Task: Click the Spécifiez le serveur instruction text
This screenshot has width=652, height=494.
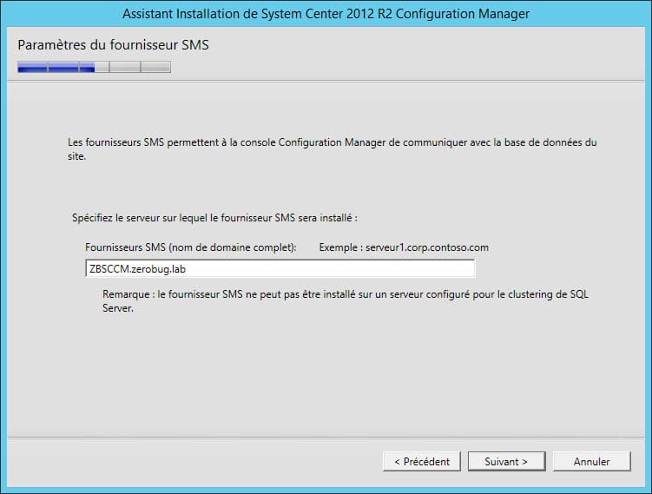Action: (x=214, y=218)
